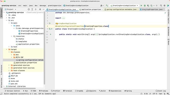The height and width of the screenshot is (95, 170).
Task: Open Terminal tool window tab
Action: [x=67, y=91]
